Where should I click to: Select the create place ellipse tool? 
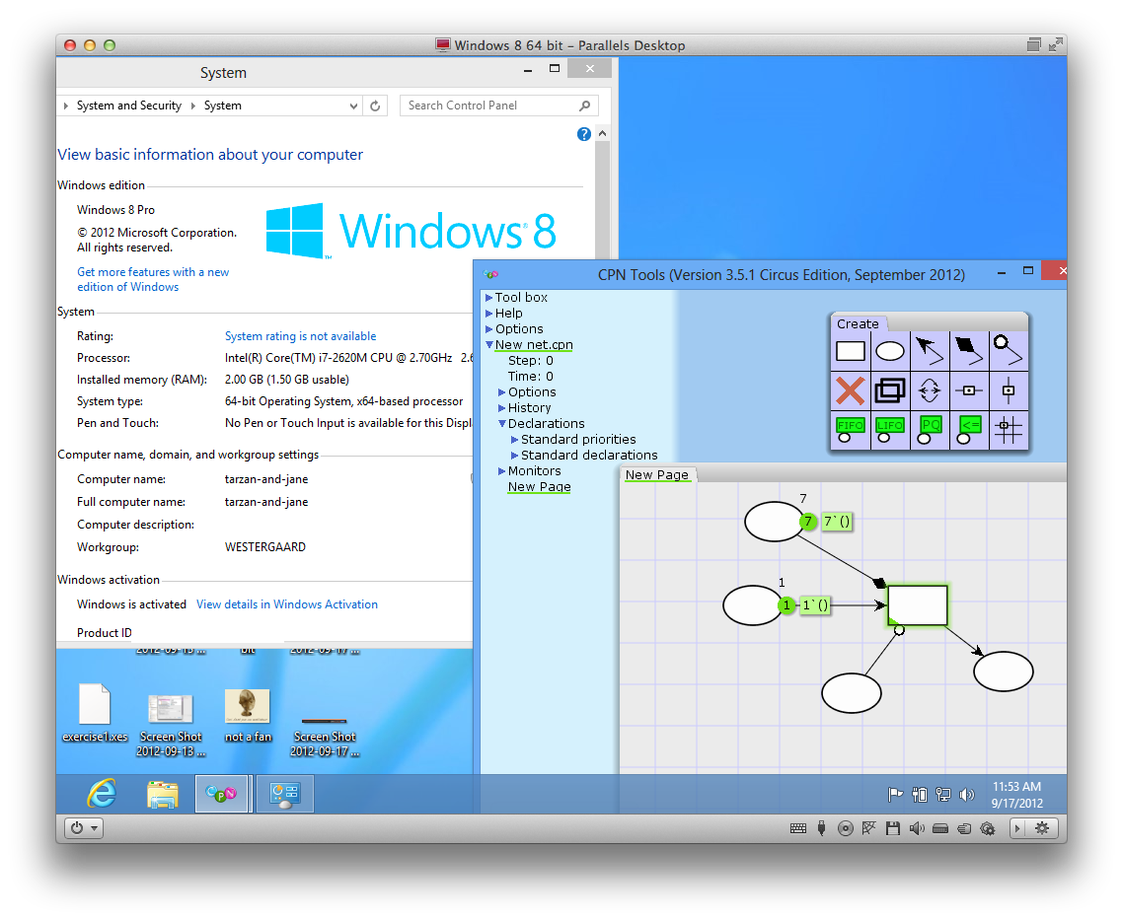pyautogui.click(x=890, y=351)
